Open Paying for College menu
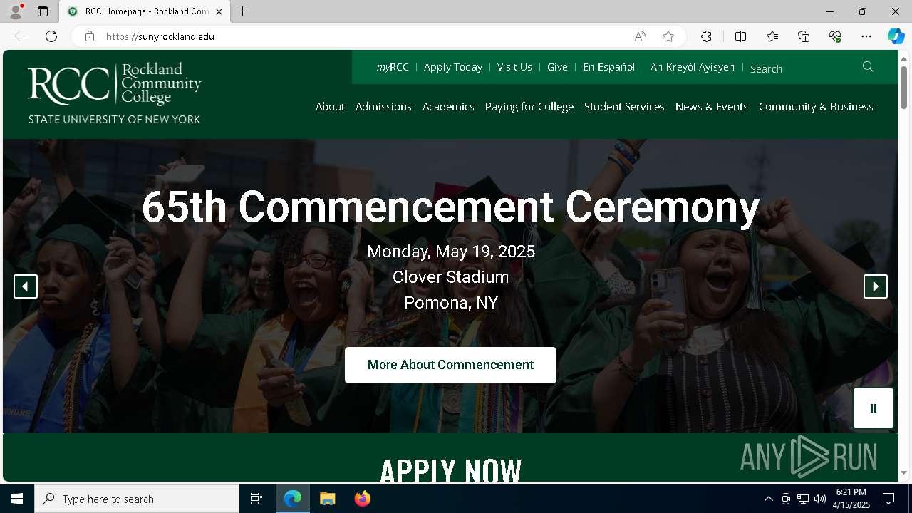The height and width of the screenshot is (513, 912). (x=529, y=107)
